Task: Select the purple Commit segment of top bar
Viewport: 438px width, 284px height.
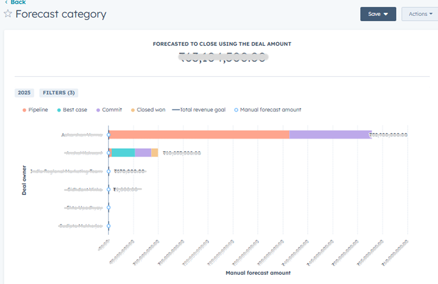Action: tap(330, 135)
